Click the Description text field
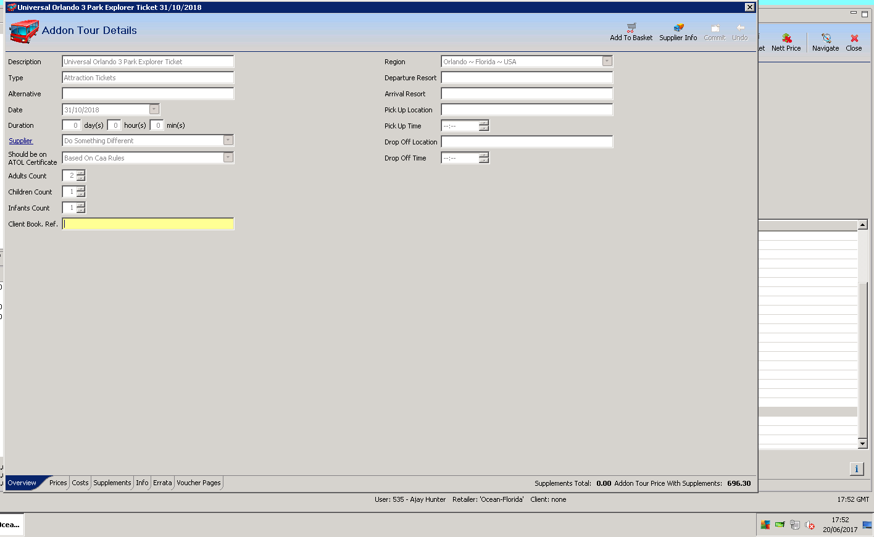The image size is (874, 537). coord(148,62)
